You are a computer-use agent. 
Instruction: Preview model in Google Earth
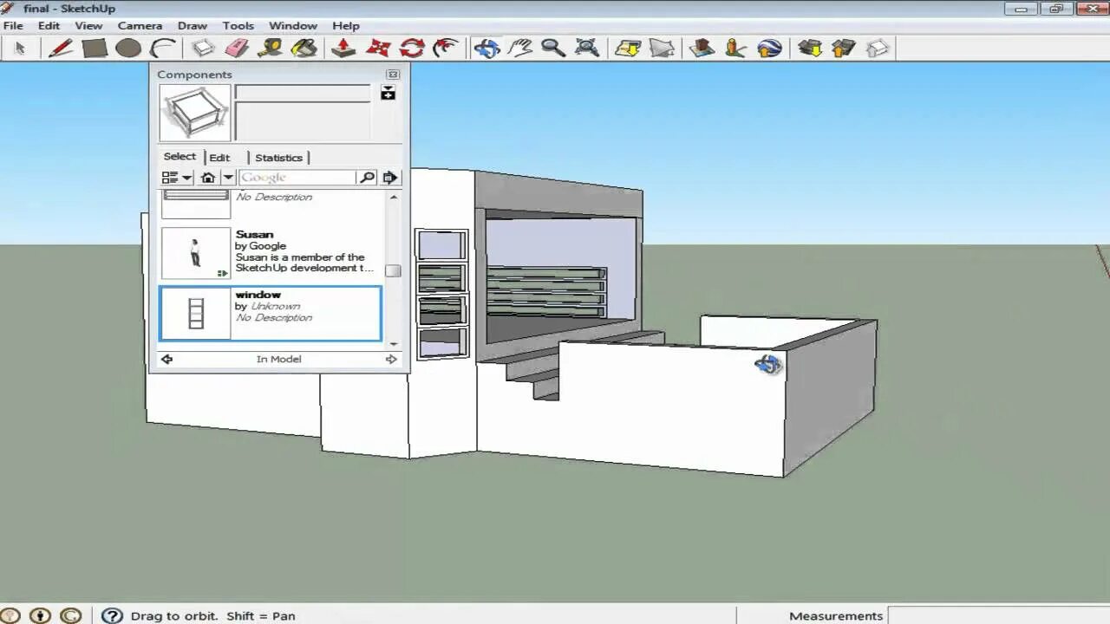[769, 48]
